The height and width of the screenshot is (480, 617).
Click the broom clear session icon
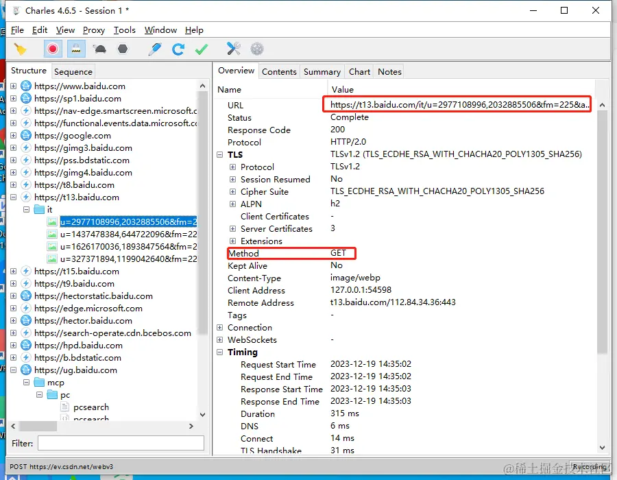[20, 49]
